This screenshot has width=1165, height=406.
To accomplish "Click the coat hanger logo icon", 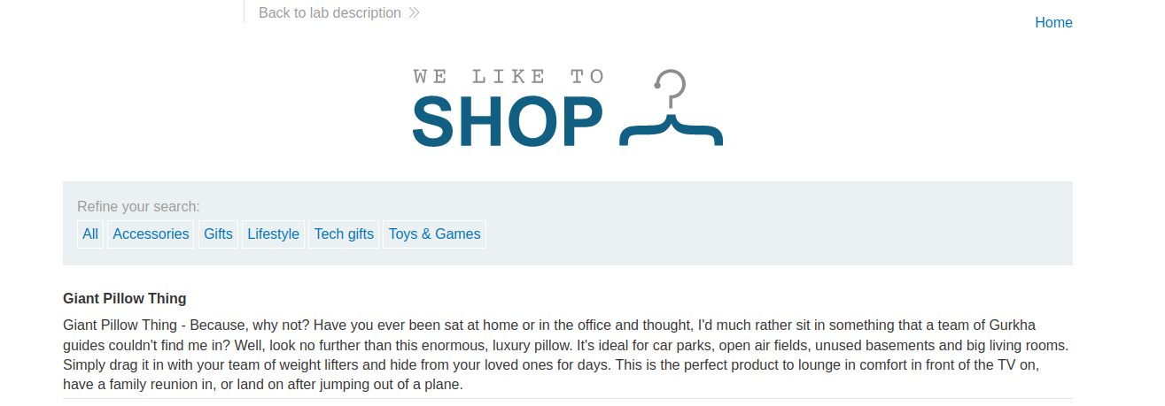I will (x=671, y=109).
